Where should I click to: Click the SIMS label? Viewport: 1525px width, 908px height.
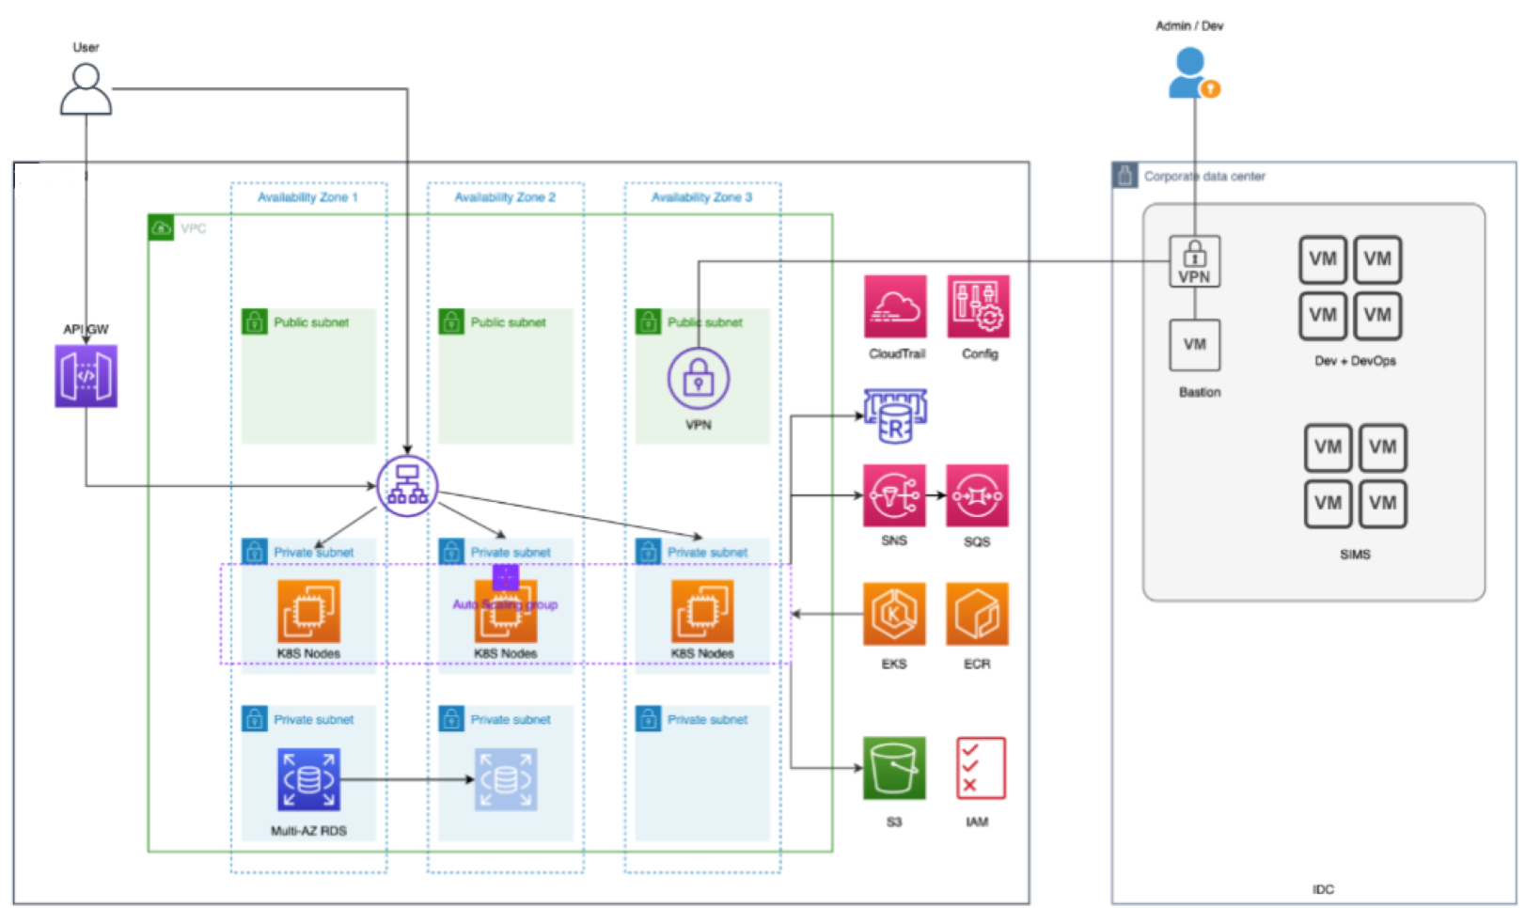pyautogui.click(x=1355, y=555)
